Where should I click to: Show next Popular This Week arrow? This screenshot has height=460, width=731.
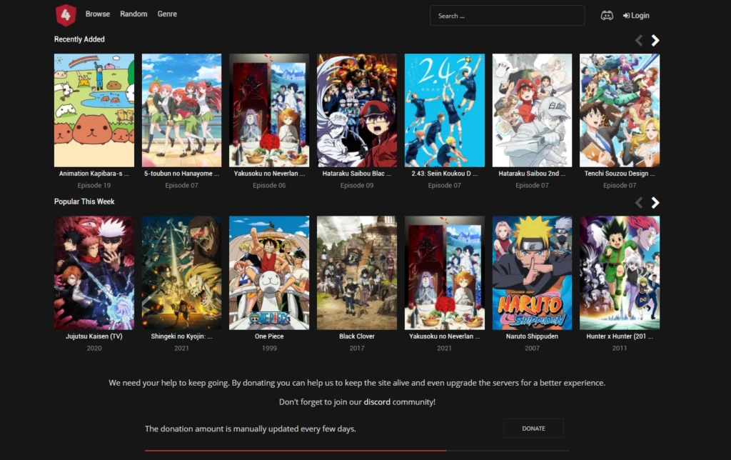coord(655,203)
